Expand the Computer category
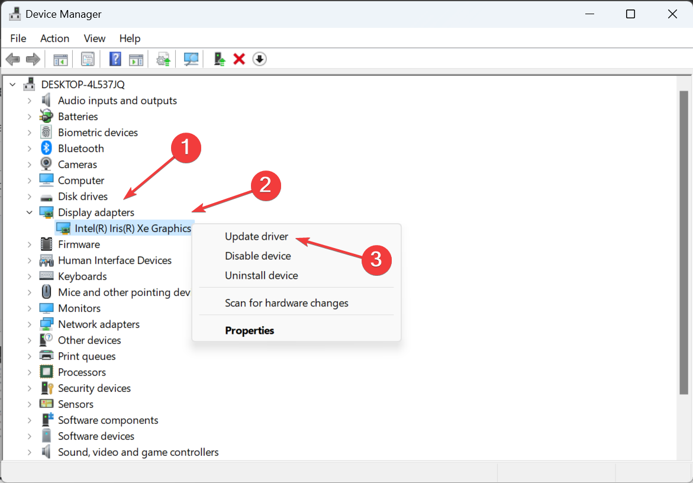Viewport: 693px width, 483px height. 29,181
